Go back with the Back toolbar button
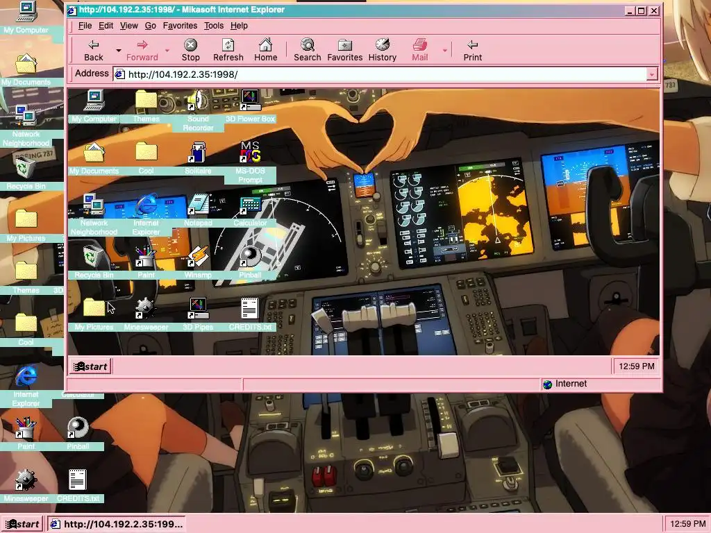 pyautogui.click(x=94, y=50)
